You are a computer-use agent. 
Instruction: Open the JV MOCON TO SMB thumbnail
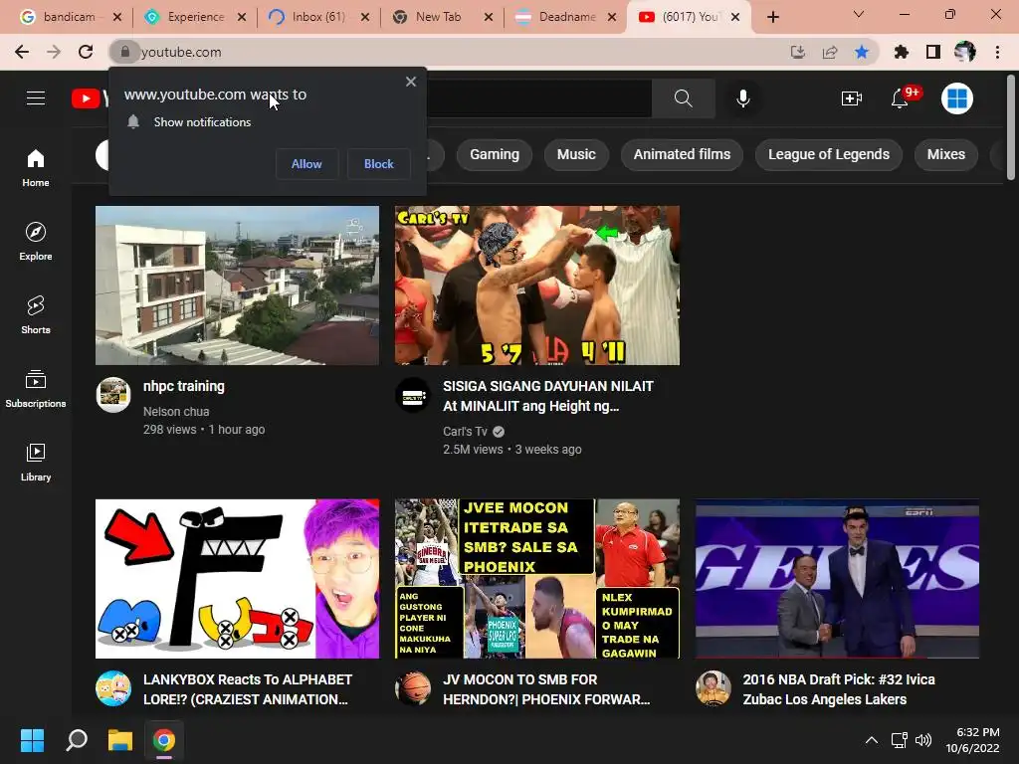click(x=536, y=579)
